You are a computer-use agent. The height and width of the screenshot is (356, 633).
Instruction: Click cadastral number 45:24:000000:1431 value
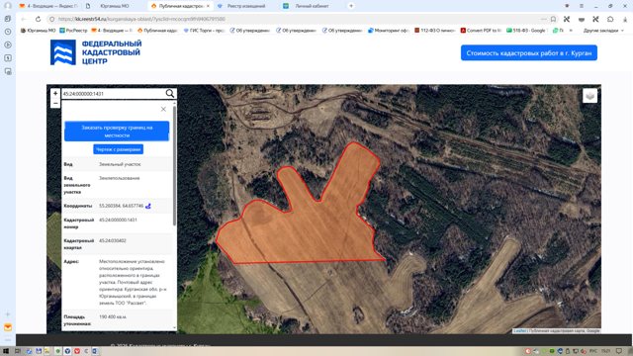click(118, 220)
